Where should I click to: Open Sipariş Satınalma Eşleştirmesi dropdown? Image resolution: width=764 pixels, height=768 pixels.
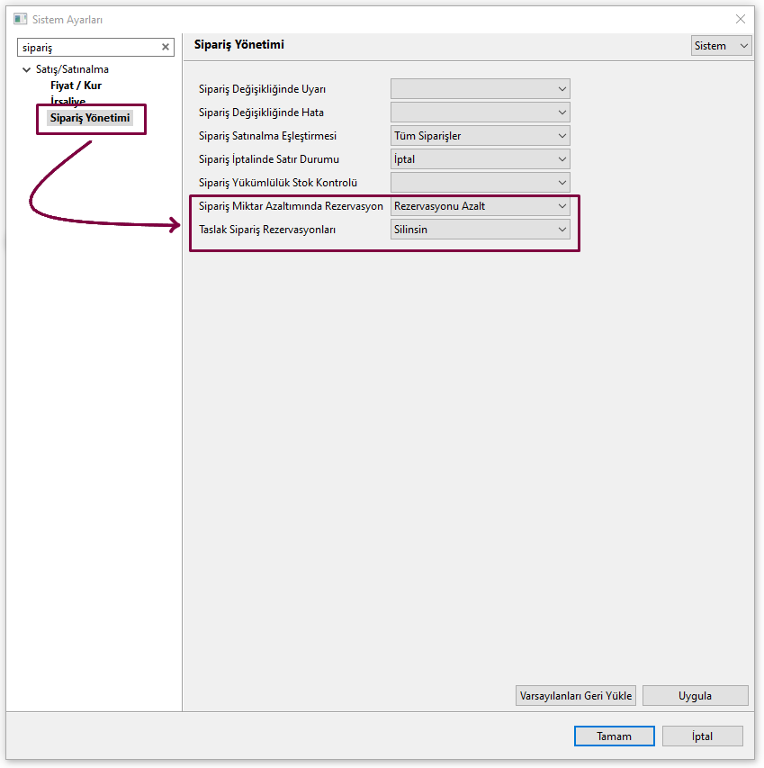click(x=480, y=136)
